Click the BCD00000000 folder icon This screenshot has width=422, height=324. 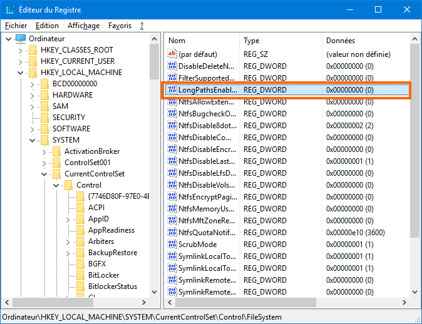coord(44,84)
